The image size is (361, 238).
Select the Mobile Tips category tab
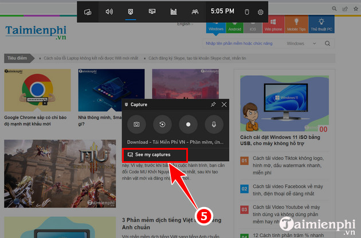pos(296,25)
